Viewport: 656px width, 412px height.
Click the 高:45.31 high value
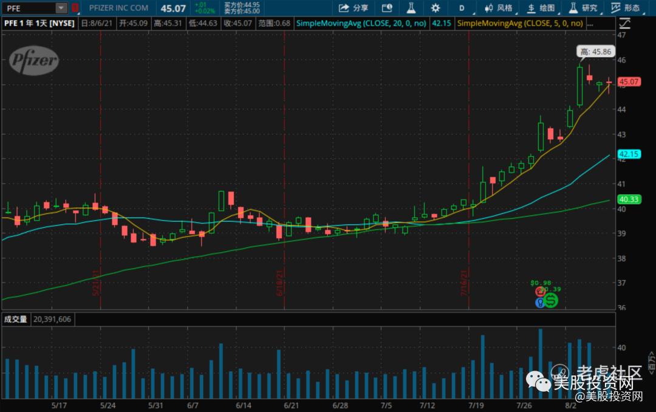click(x=168, y=24)
